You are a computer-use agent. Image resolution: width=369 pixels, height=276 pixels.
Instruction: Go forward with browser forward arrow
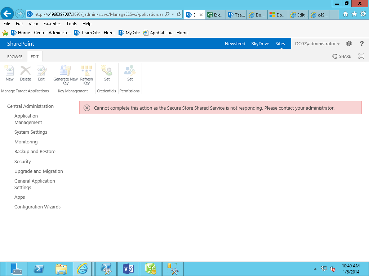[x=20, y=14]
